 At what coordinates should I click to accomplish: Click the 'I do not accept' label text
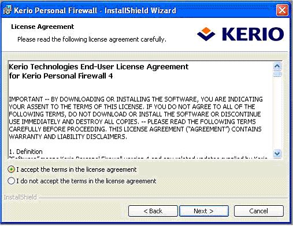point(86,181)
